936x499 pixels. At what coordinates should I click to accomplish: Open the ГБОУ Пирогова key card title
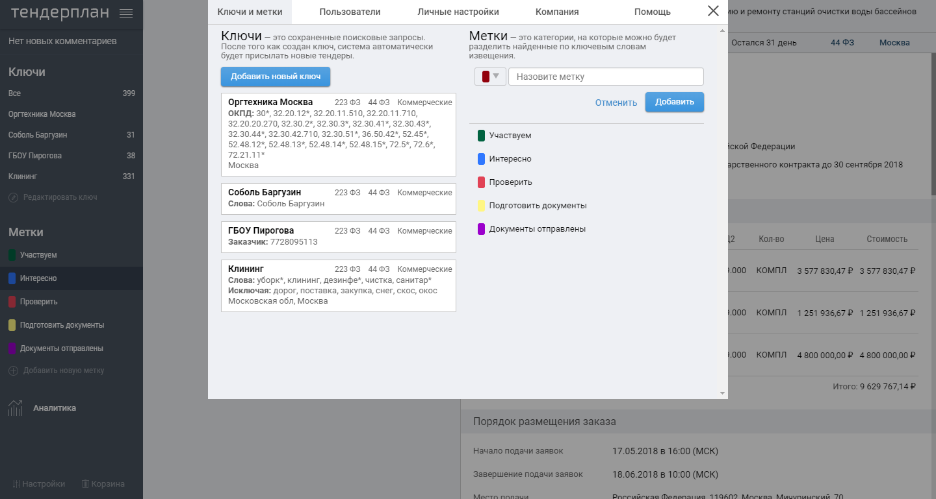tap(261, 230)
